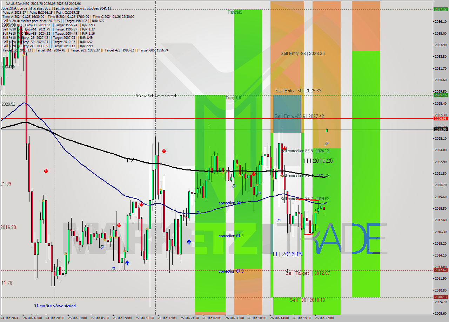Select the red down arrow above 25 Jan 17:00 candles
Screen dimensions: 449x322
point(164,151)
